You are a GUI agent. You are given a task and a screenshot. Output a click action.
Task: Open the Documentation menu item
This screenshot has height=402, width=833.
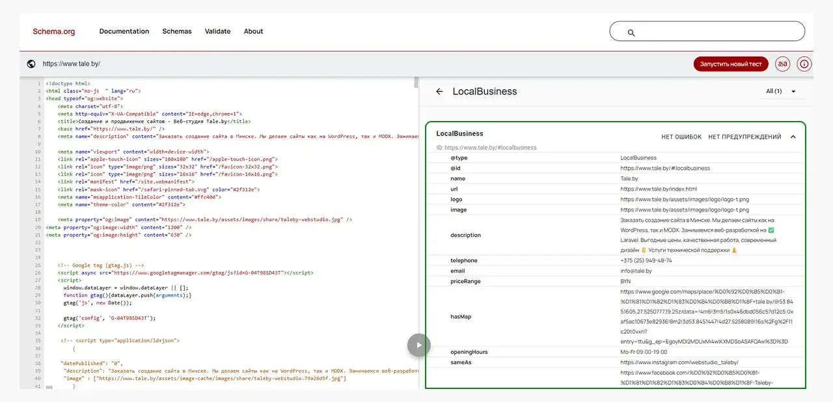click(124, 31)
